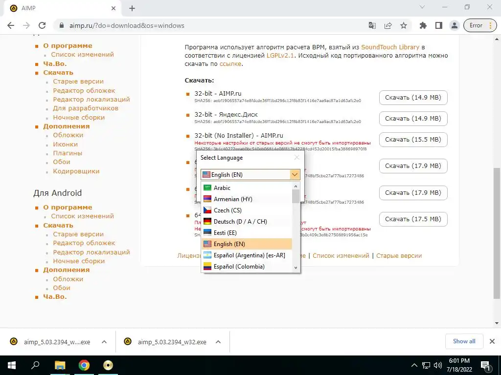The image size is (501, 375).
Task: Open downloaded file aimp_5.03.2394_w32.exe
Action: tap(172, 342)
